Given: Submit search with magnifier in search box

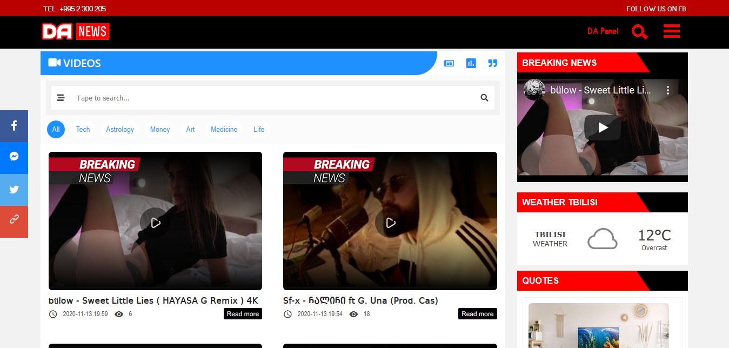Looking at the screenshot, I should (484, 98).
